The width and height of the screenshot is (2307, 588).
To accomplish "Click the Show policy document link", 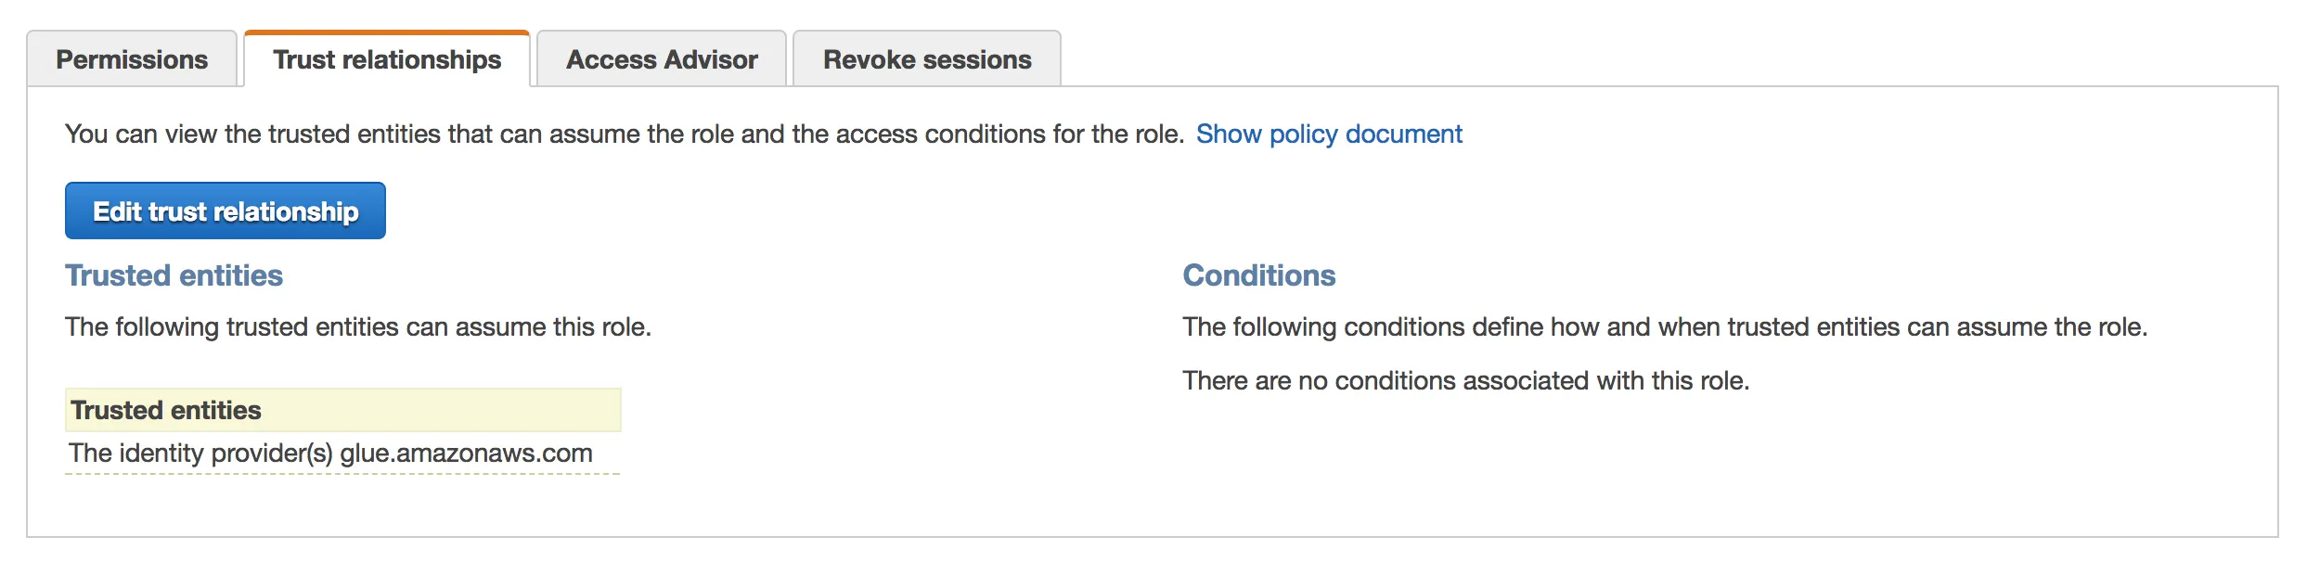I will 1329,134.
